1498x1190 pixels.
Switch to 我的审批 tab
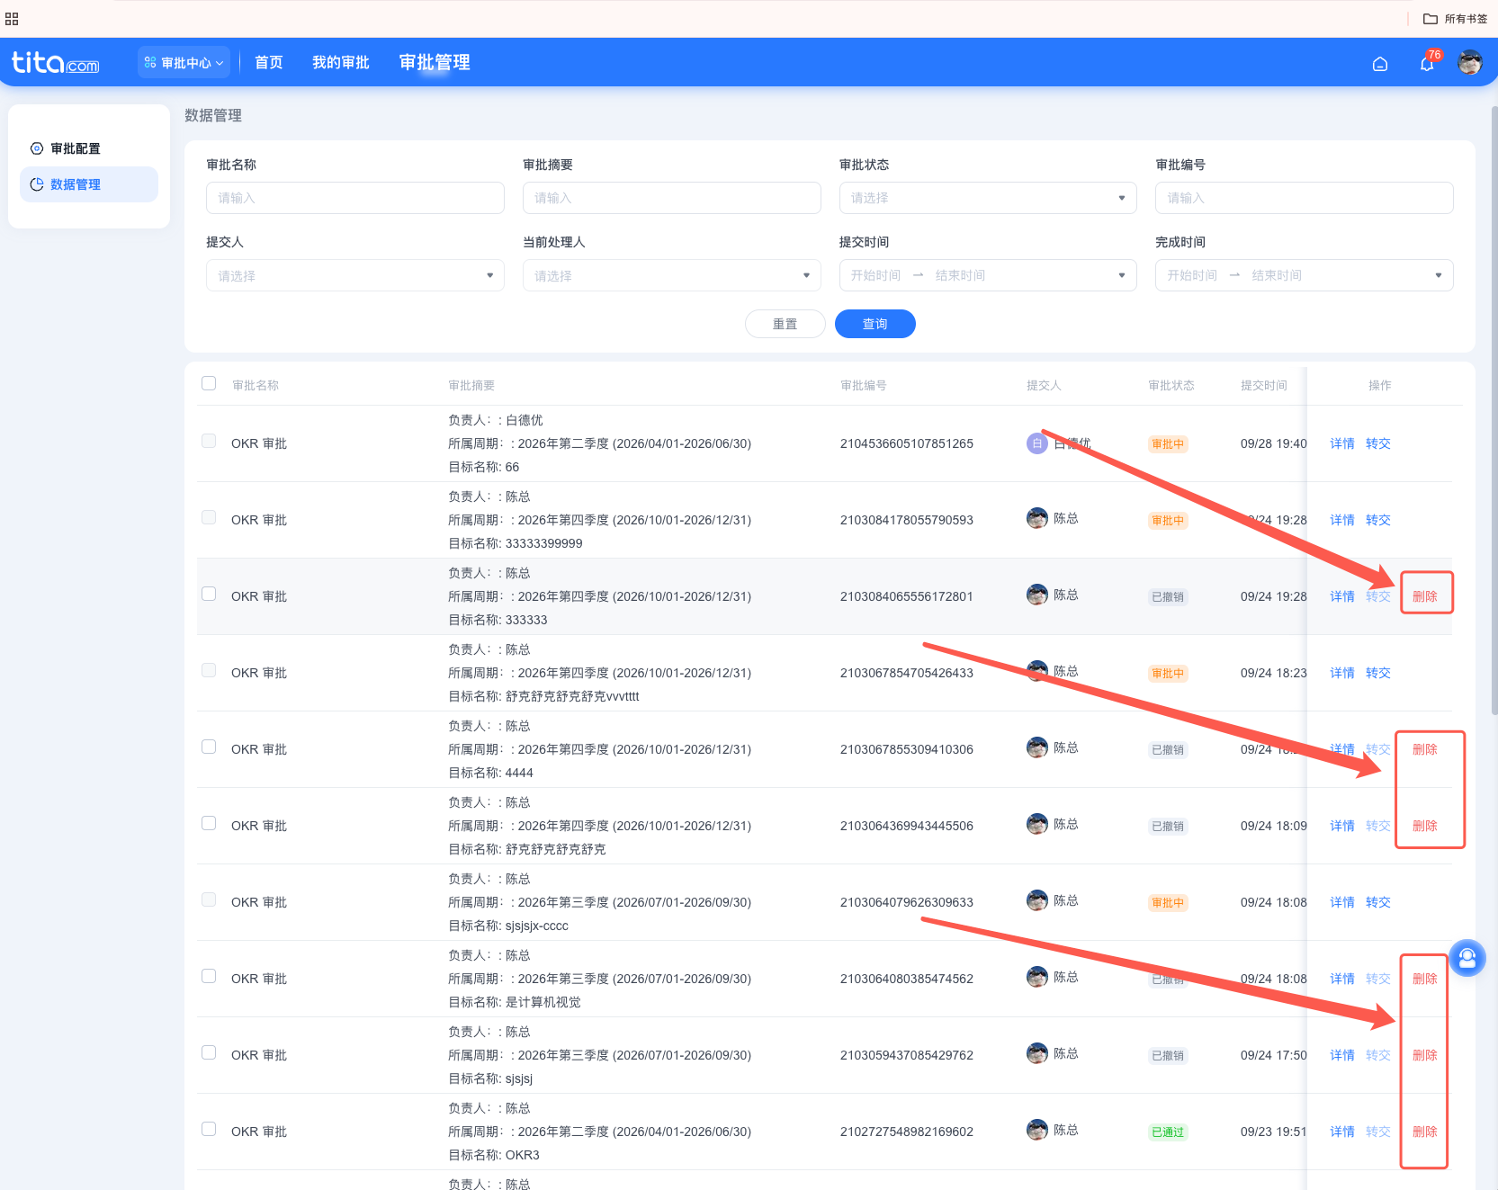coord(341,62)
